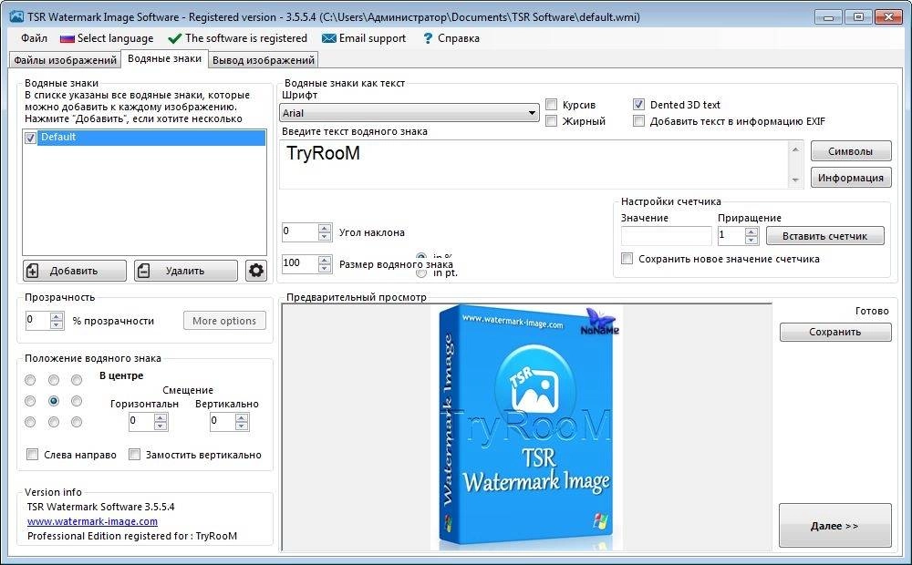Click the green registered checkmark icon

pos(174,39)
